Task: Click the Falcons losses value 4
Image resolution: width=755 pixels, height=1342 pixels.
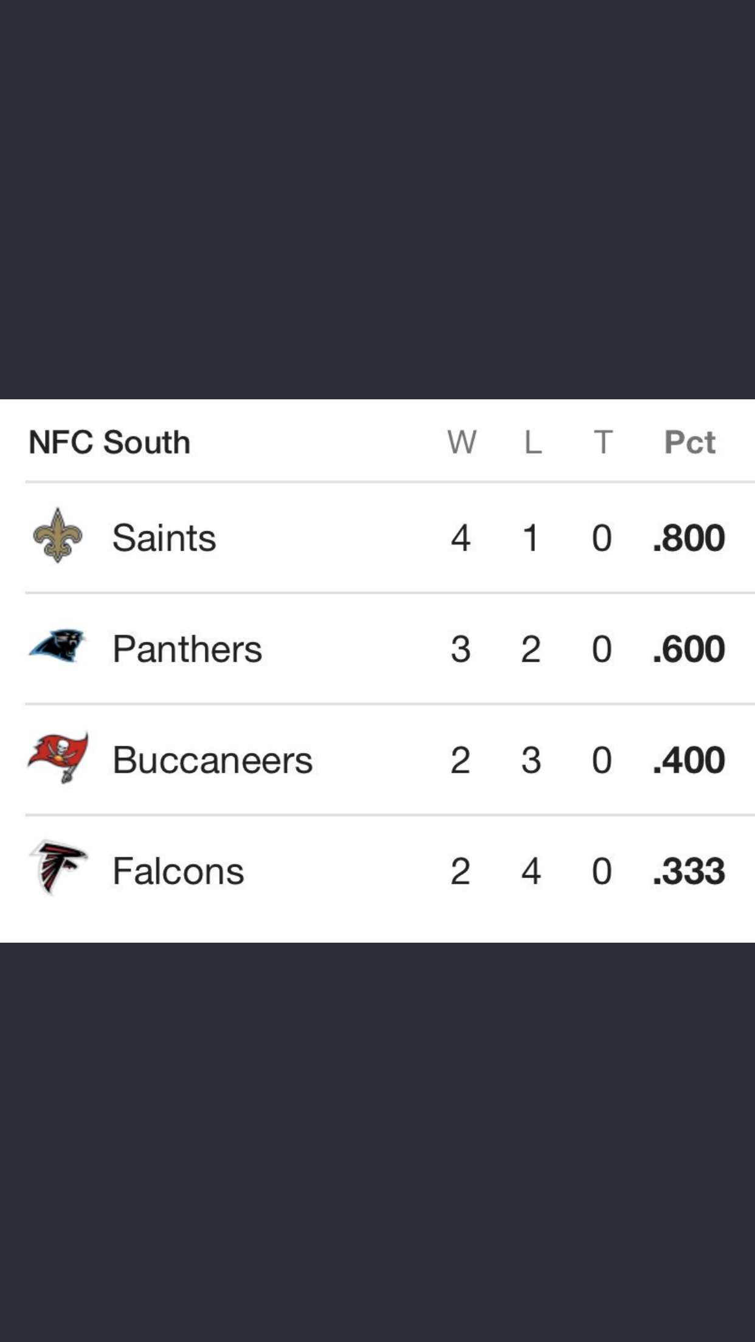Action: (x=531, y=872)
